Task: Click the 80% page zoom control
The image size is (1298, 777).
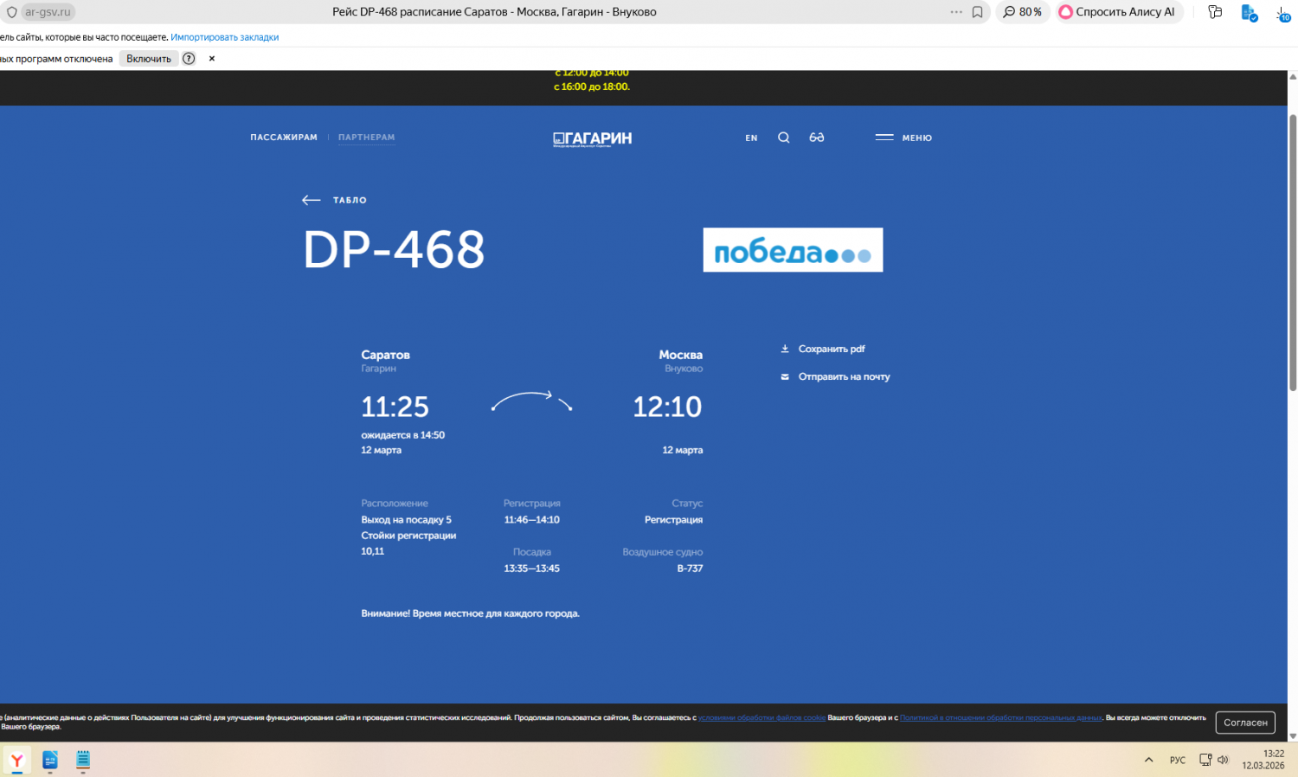Action: [1022, 12]
